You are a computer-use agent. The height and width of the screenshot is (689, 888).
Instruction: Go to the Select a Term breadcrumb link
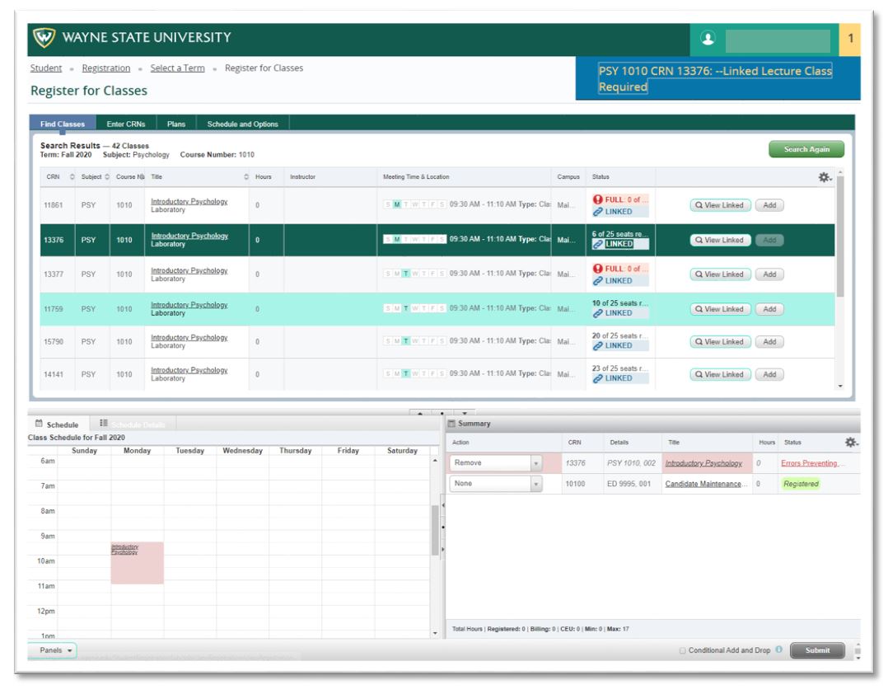[177, 68]
